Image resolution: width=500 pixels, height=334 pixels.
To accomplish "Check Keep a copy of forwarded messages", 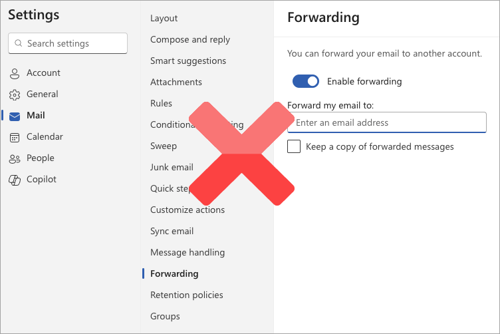I will click(294, 146).
